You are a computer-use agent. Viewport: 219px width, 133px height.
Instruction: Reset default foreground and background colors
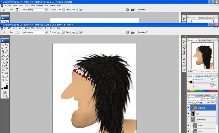point(2,88)
